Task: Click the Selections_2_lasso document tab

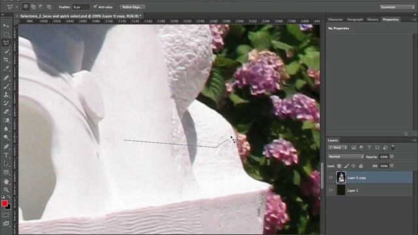Action: click(81, 16)
